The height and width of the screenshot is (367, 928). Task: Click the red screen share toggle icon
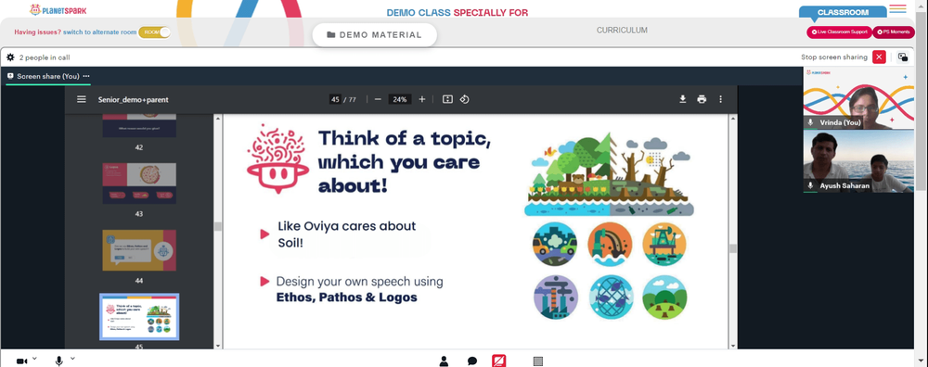pyautogui.click(x=499, y=361)
